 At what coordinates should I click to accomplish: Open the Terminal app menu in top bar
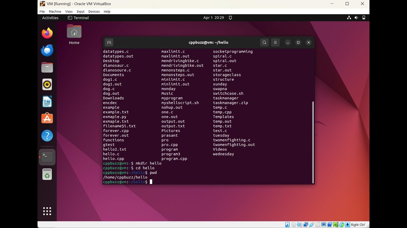pos(78,18)
